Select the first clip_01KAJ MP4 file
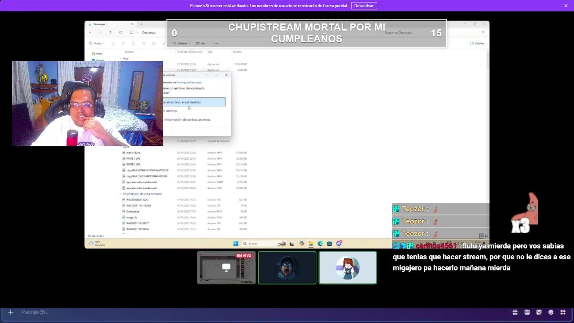Image resolution: width=574 pixels, height=323 pixels. pos(147,170)
